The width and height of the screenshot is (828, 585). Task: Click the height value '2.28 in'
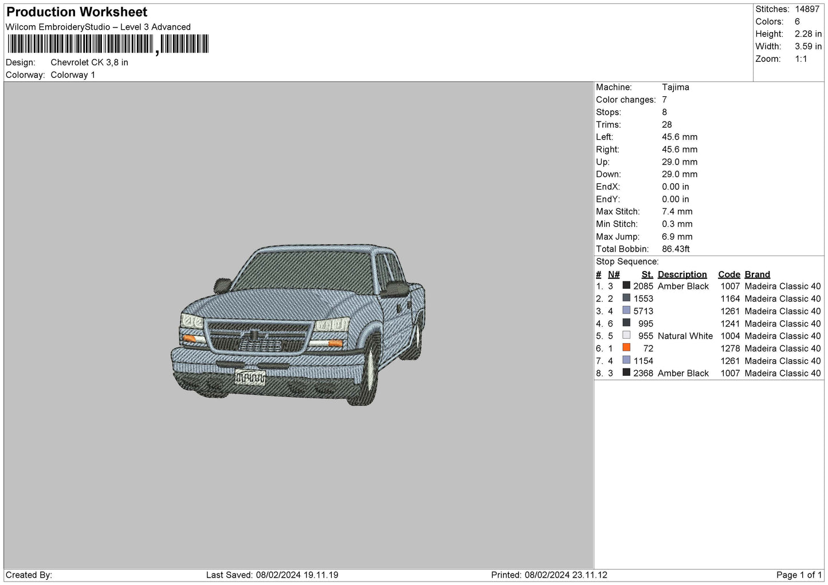(808, 34)
